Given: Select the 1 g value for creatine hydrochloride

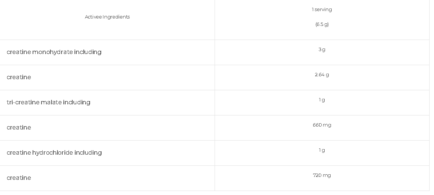Looking at the screenshot, I should [322, 150].
